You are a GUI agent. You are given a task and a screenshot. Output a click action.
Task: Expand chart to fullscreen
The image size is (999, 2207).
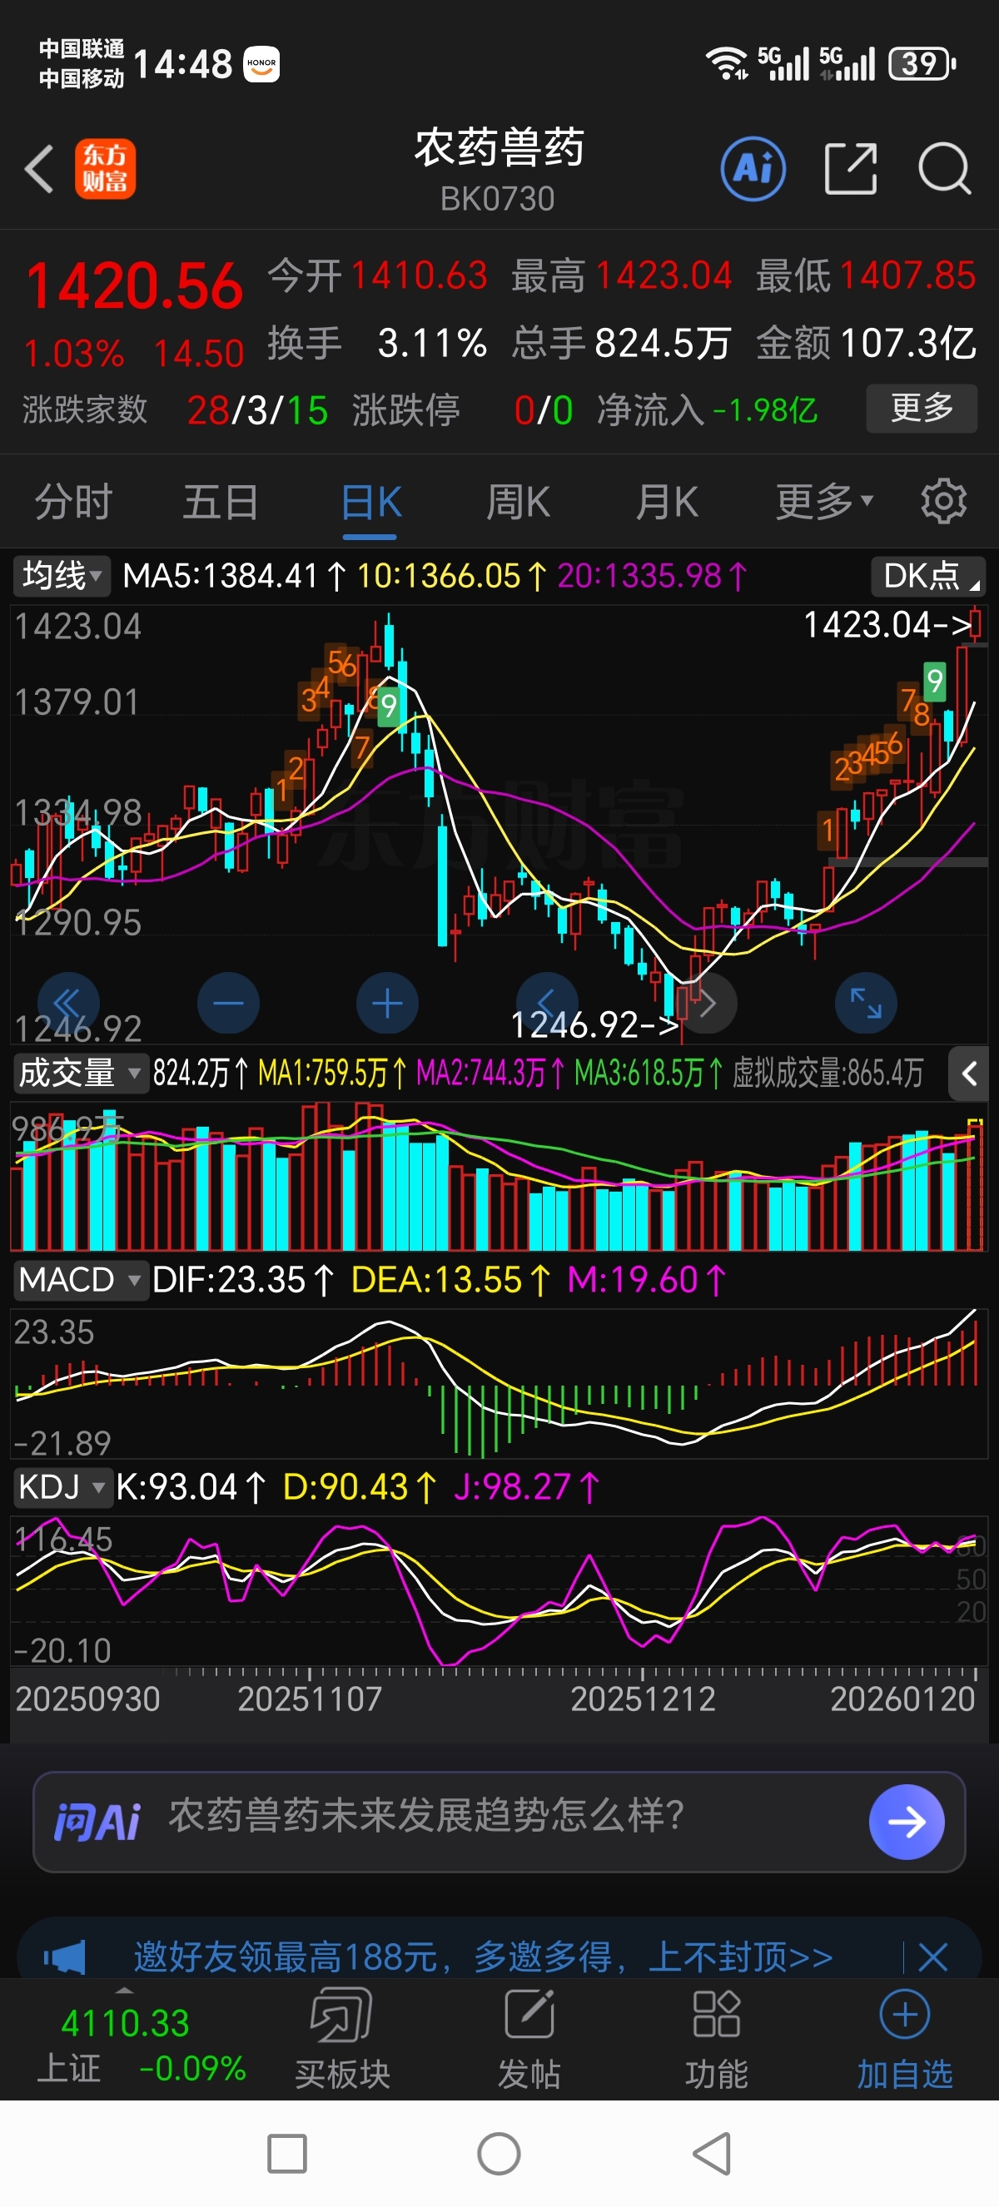click(x=866, y=1004)
